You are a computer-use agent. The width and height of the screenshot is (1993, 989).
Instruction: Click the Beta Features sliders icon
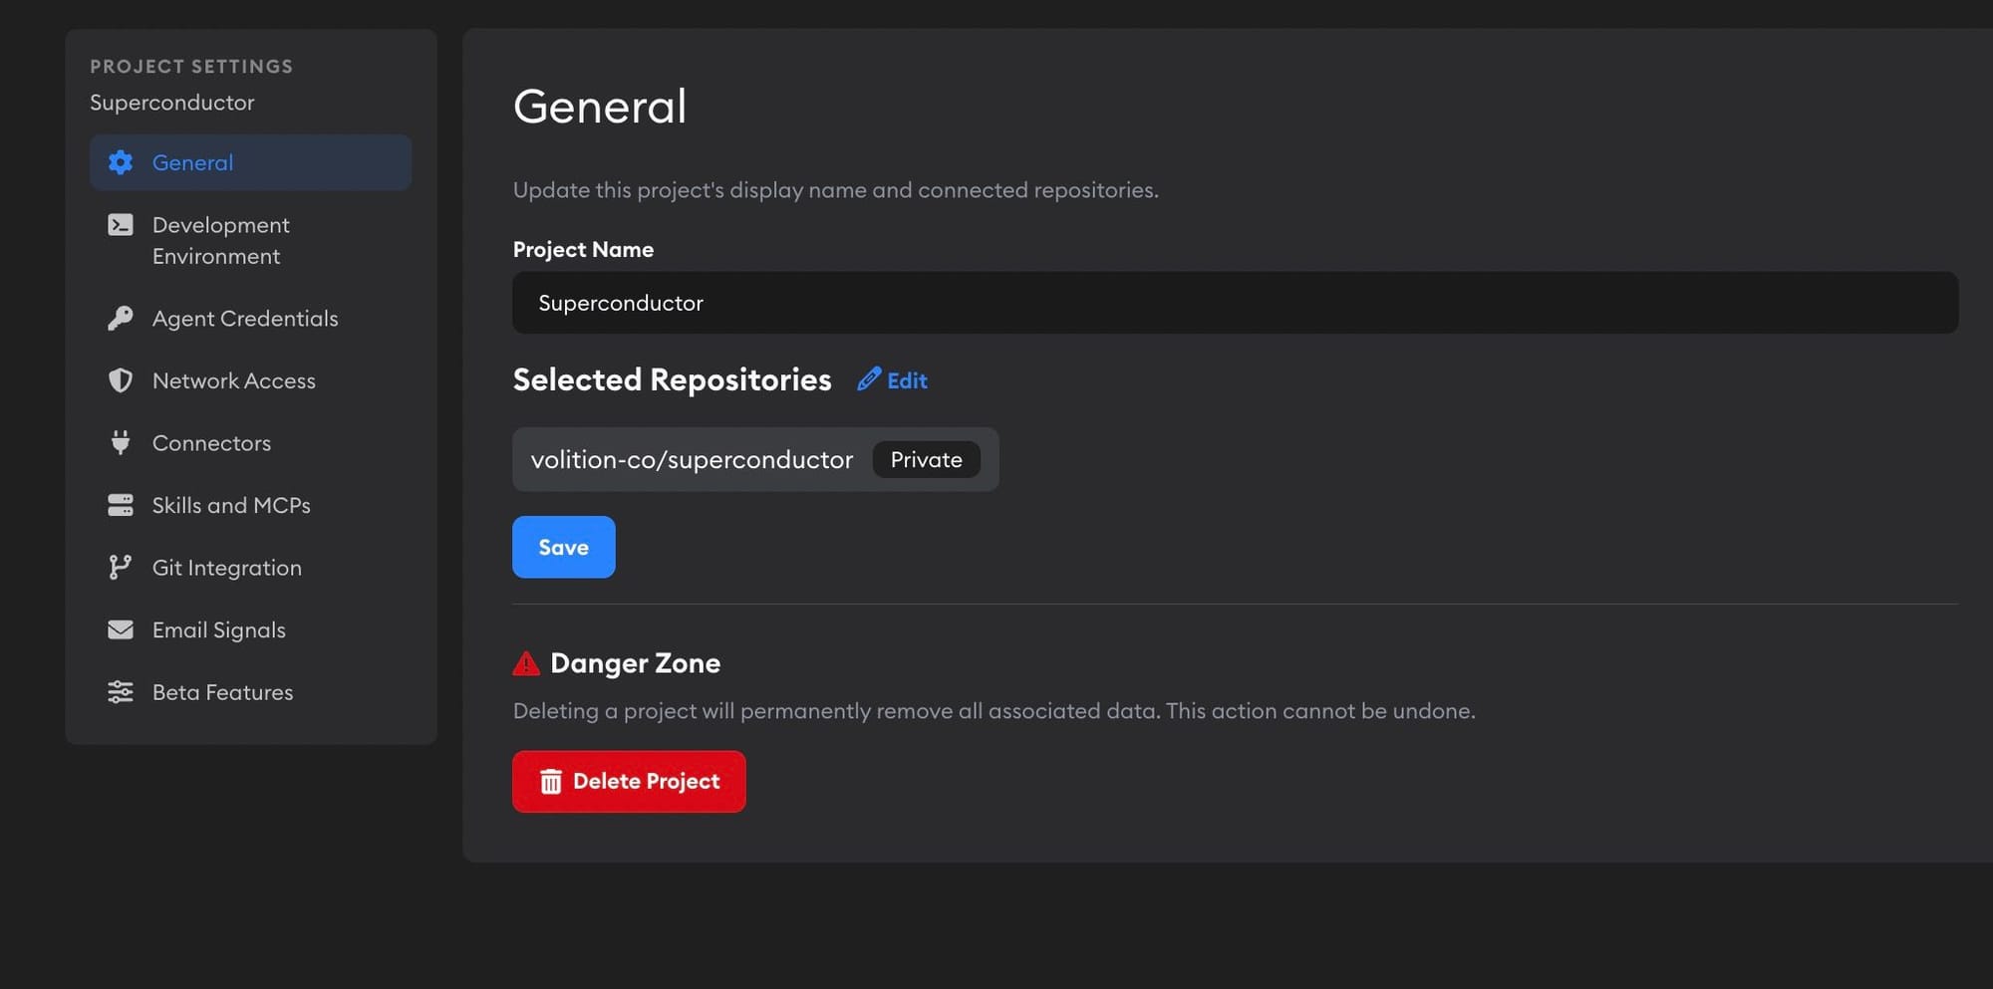pos(121,692)
